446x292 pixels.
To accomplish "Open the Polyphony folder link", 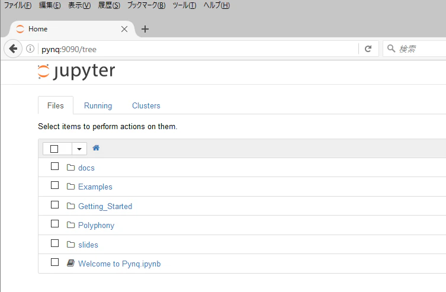I will point(97,226).
